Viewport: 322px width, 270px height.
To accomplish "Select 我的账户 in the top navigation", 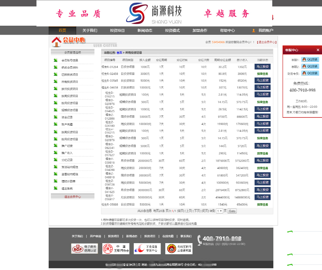I will [x=265, y=30].
